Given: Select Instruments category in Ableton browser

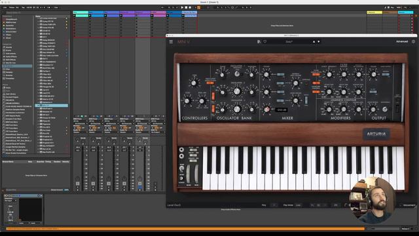Looking at the screenshot, I should (10, 54).
